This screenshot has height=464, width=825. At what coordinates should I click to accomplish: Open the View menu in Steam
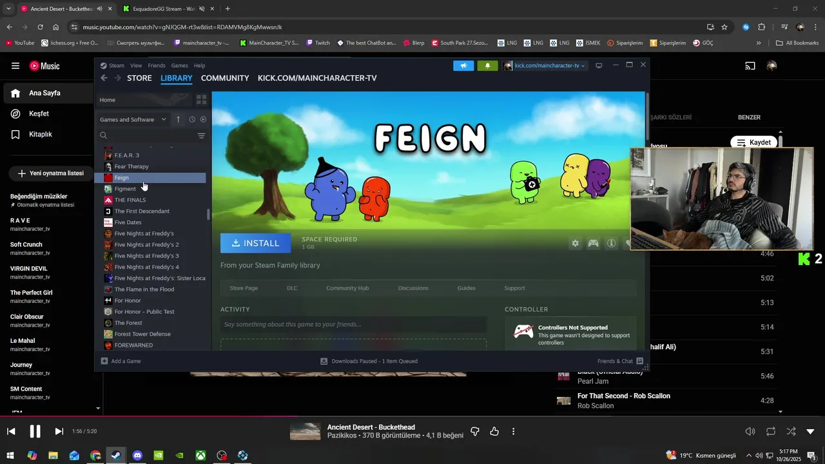(136, 66)
